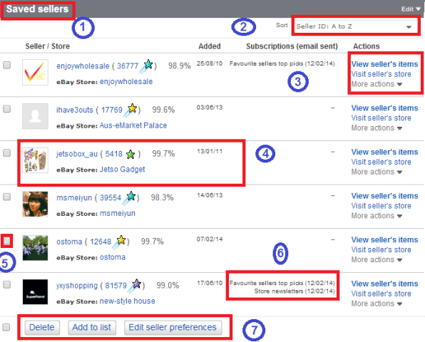The image size is (425, 342).
Task: Expand More actions for msmeiyun
Action: [377, 216]
